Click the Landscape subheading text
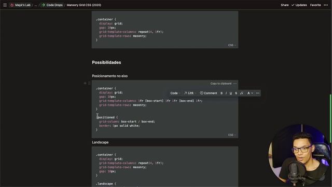Image resolution: width=332 pixels, height=187 pixels. 100,142
